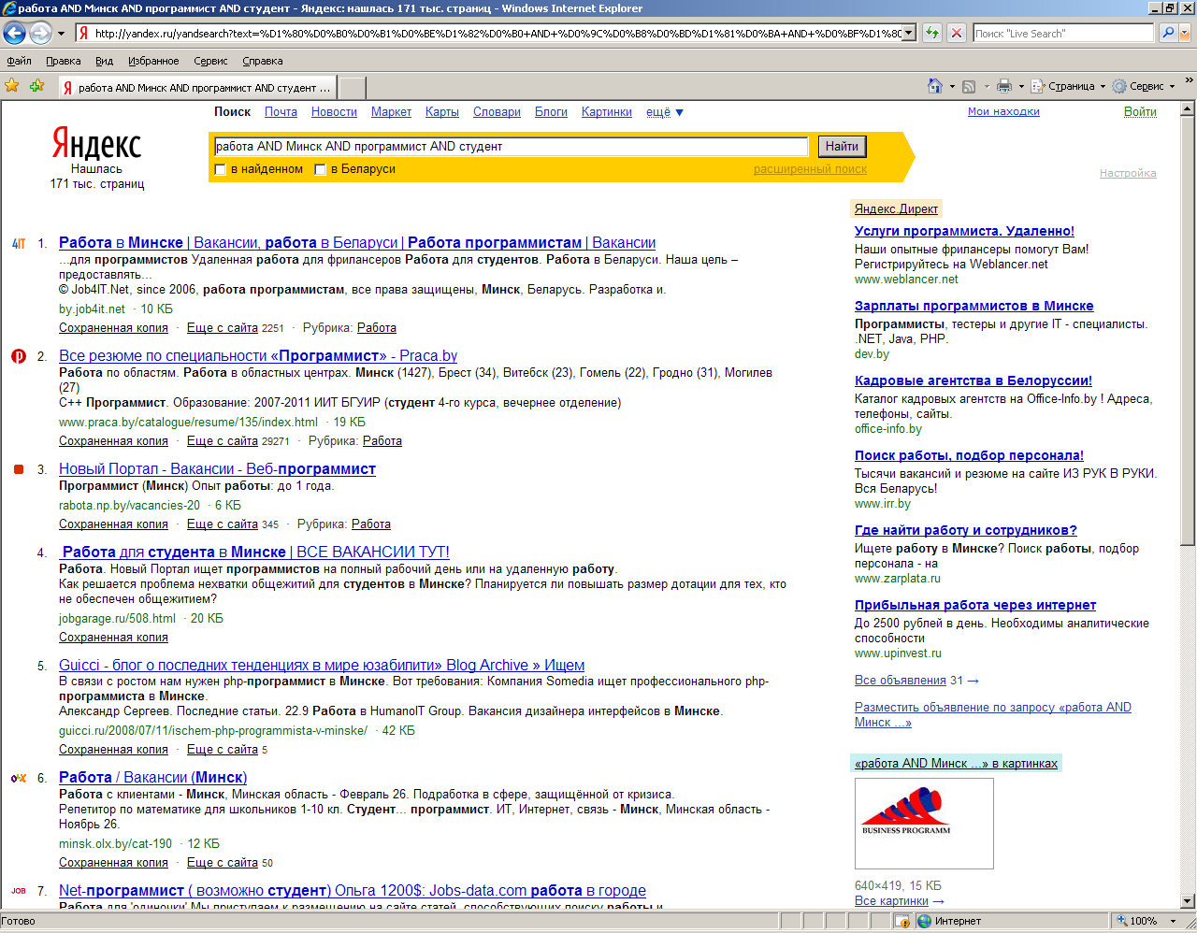
Task: Open the Print icon dropdown arrow
Action: (x=1021, y=87)
